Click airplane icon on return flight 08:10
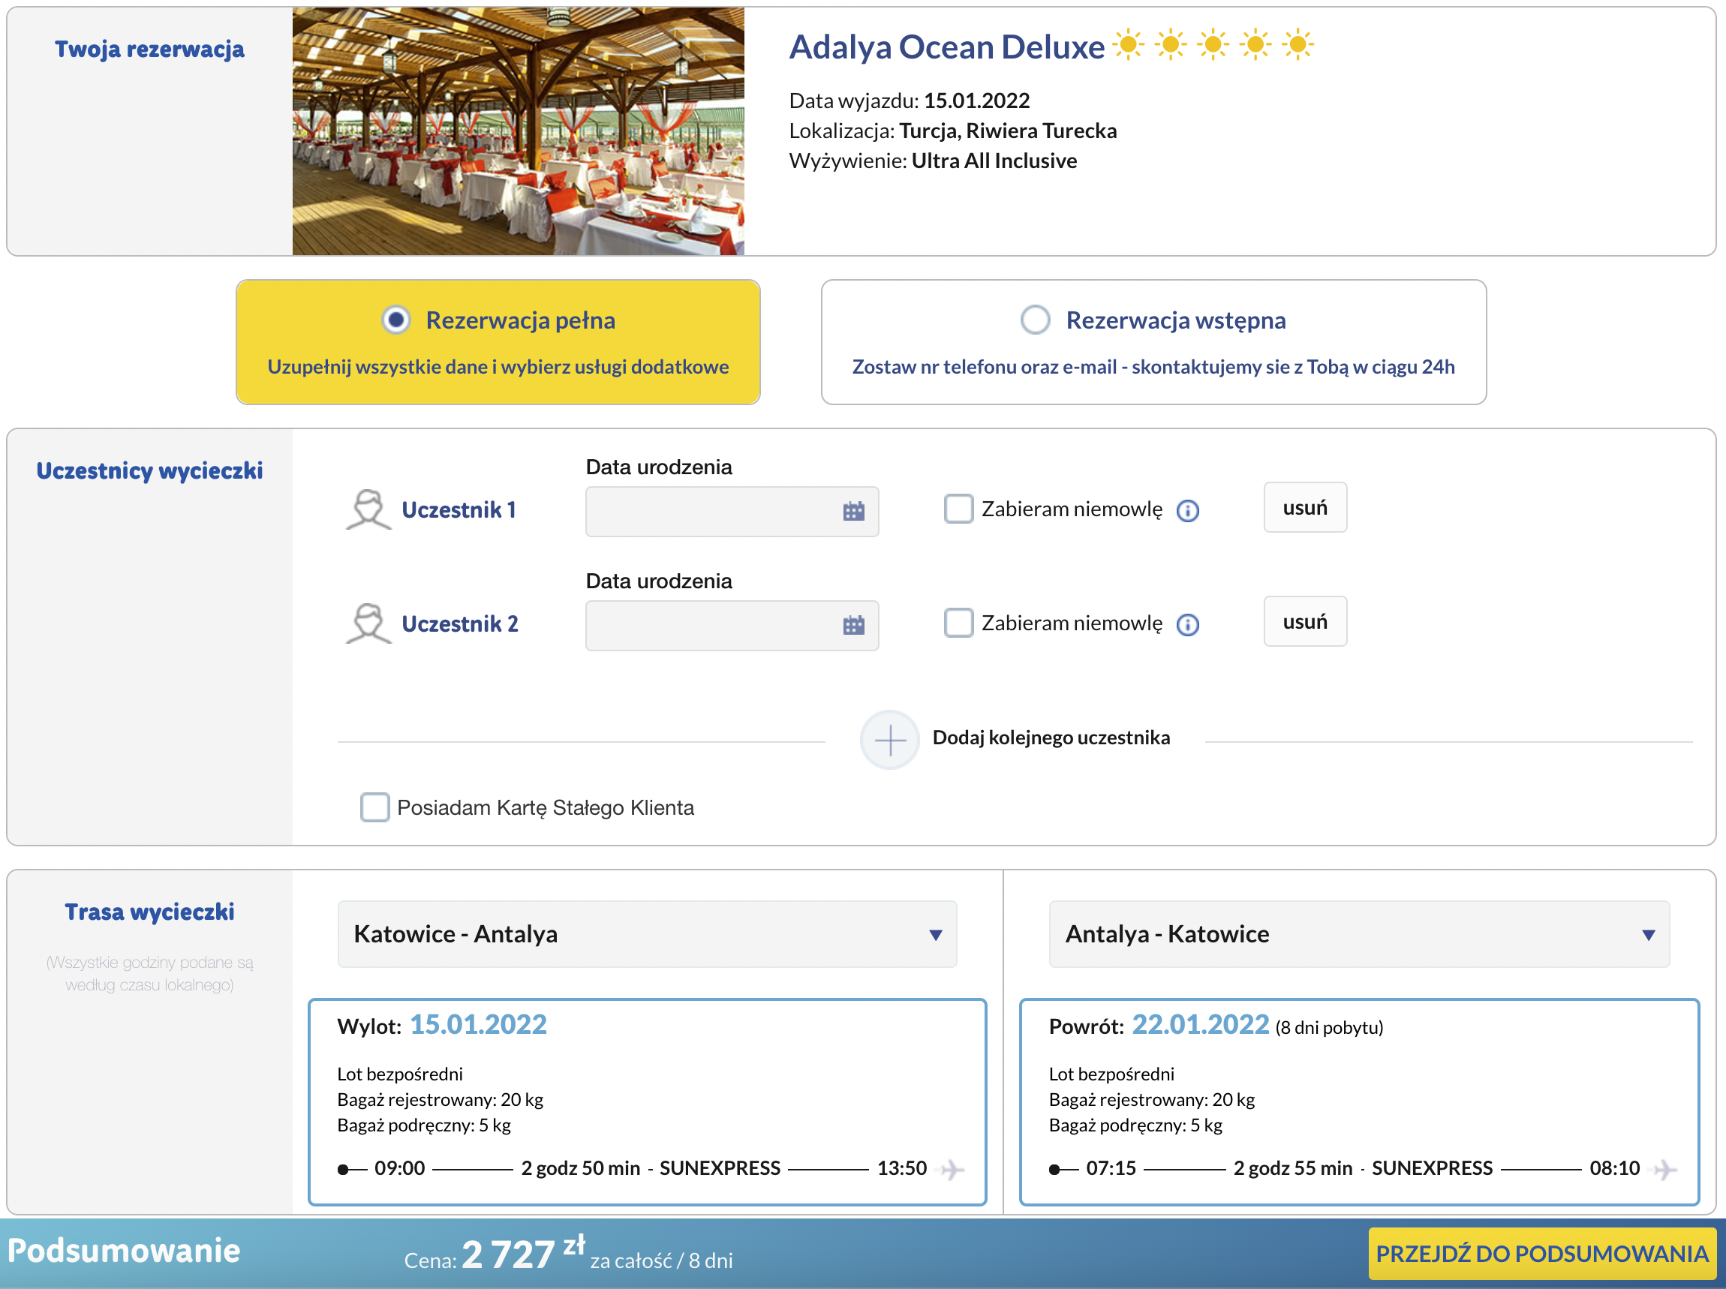Image resolution: width=1726 pixels, height=1289 pixels. (1665, 1170)
